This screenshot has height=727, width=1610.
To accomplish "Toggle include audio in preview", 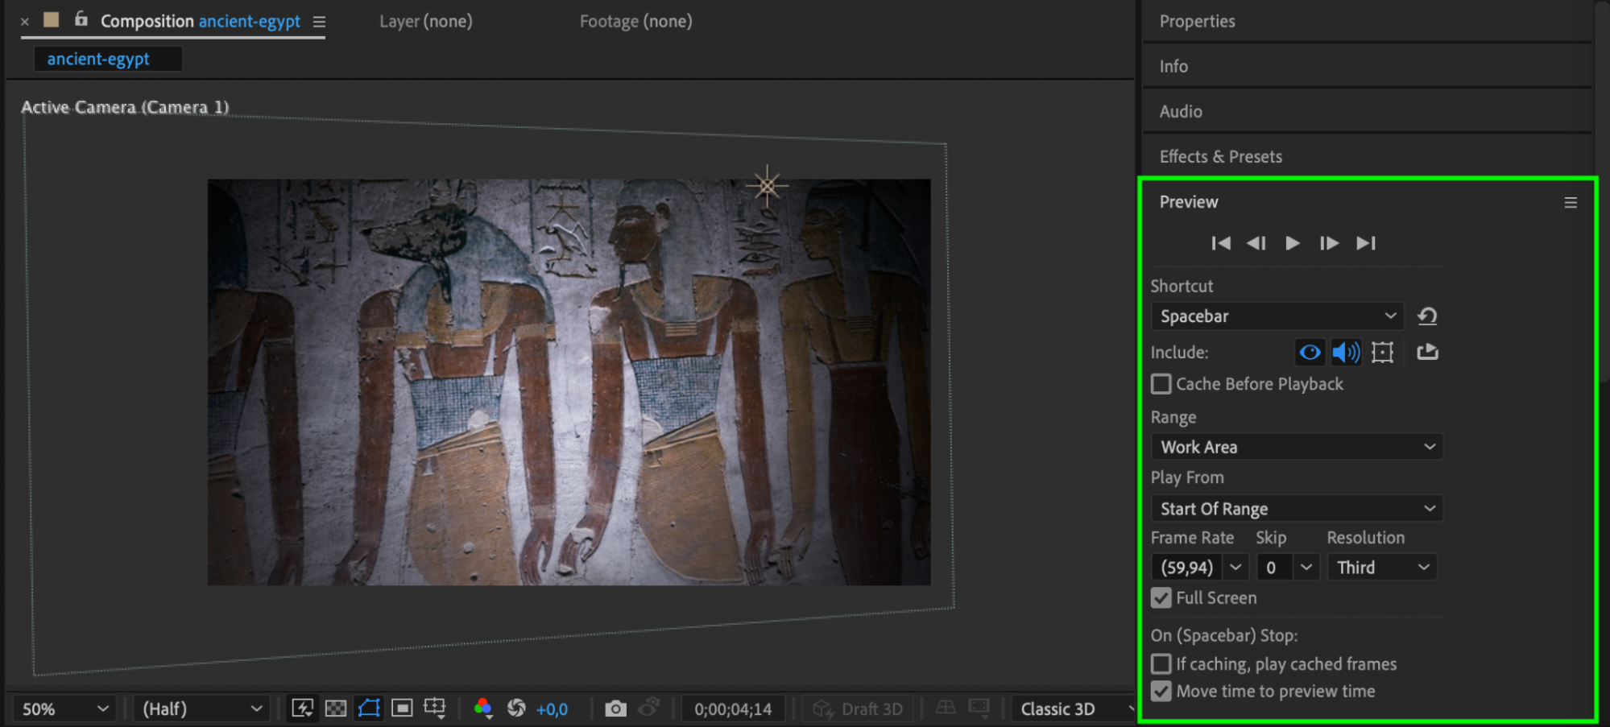I will click(x=1345, y=352).
